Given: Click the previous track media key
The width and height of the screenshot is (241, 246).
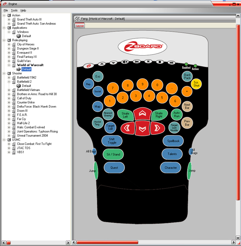Looking at the screenshot, I should pos(137,61).
